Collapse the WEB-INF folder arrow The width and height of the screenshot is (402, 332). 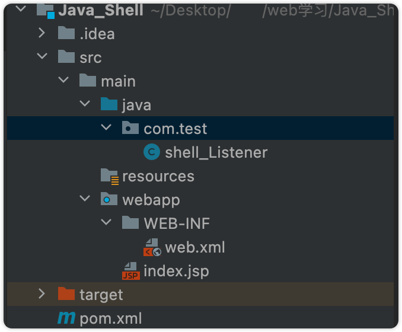(106, 224)
